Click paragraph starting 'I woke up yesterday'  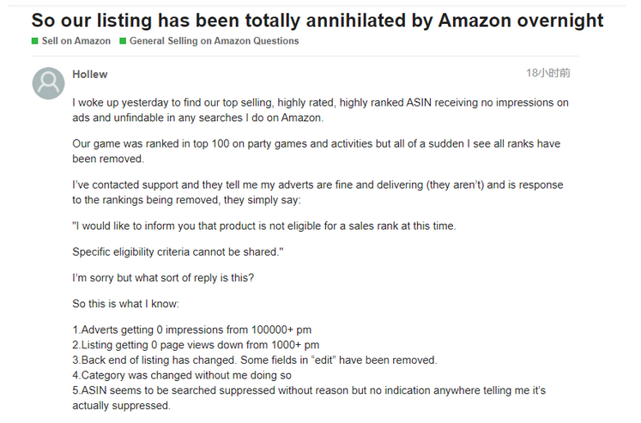pos(321,110)
